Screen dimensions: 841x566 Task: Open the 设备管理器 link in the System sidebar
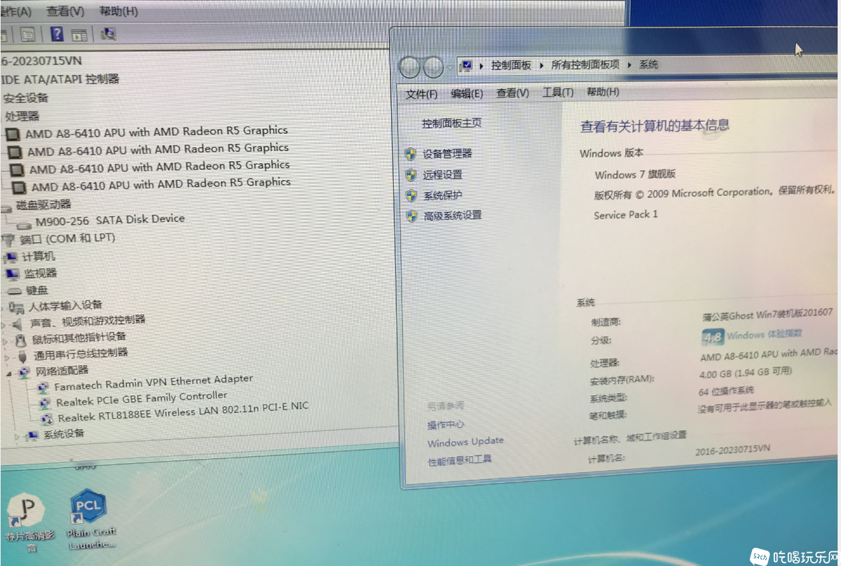coord(447,153)
